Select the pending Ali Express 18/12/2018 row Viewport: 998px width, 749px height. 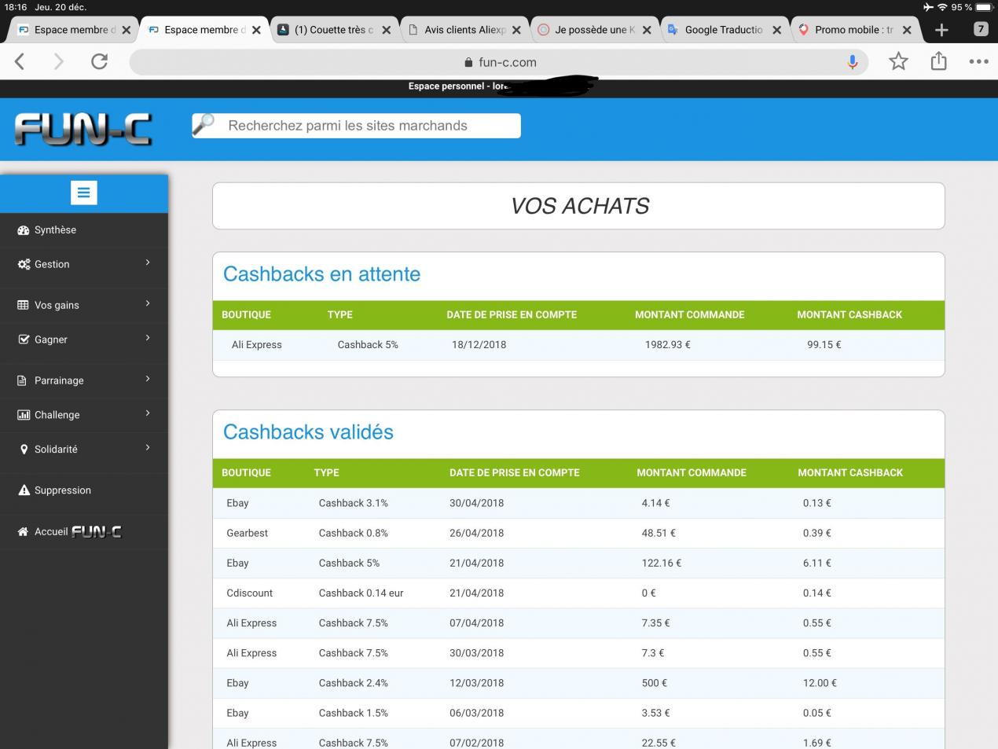[578, 345]
